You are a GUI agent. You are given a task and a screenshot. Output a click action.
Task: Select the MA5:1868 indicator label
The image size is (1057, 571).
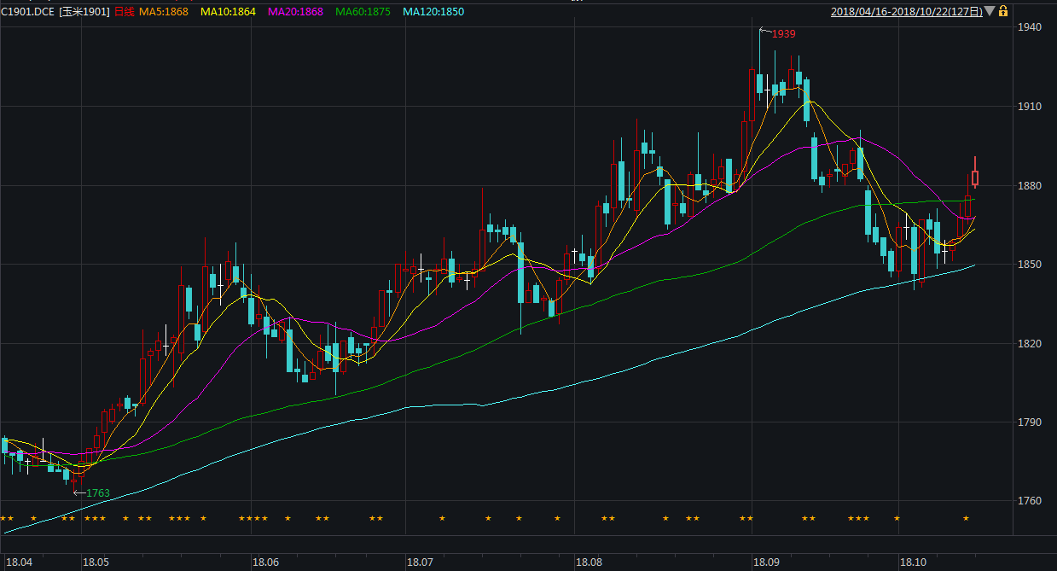click(164, 12)
